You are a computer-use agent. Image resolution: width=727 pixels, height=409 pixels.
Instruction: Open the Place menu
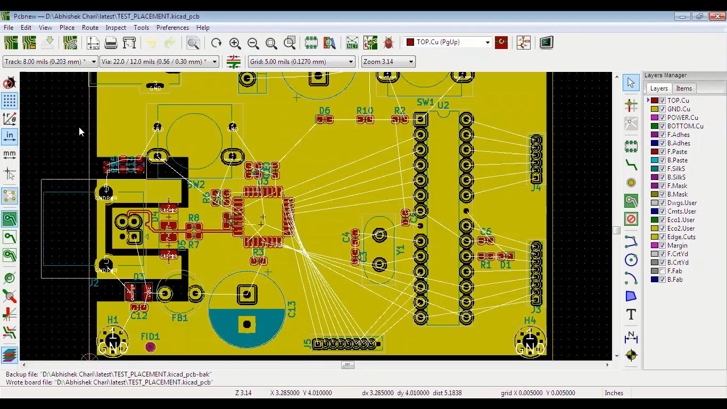[x=67, y=28]
